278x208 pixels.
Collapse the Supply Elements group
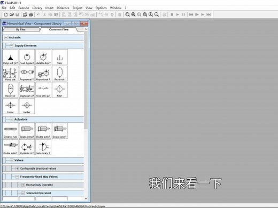[11, 46]
